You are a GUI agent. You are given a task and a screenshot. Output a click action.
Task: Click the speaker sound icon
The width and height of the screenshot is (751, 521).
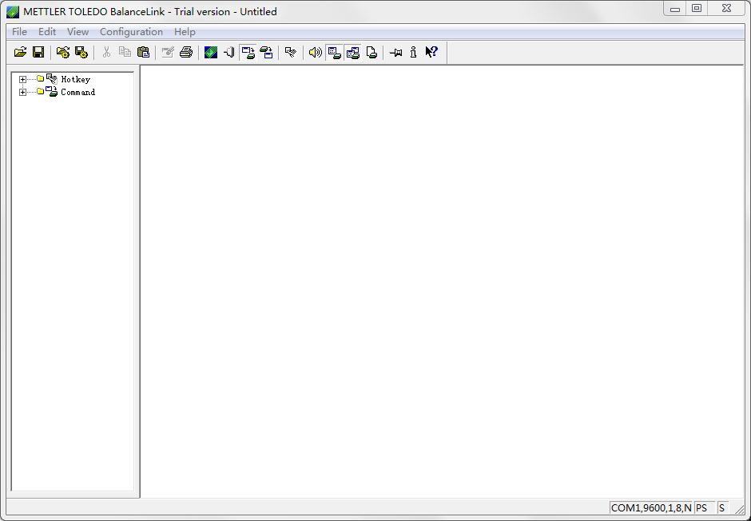pyautogui.click(x=316, y=53)
